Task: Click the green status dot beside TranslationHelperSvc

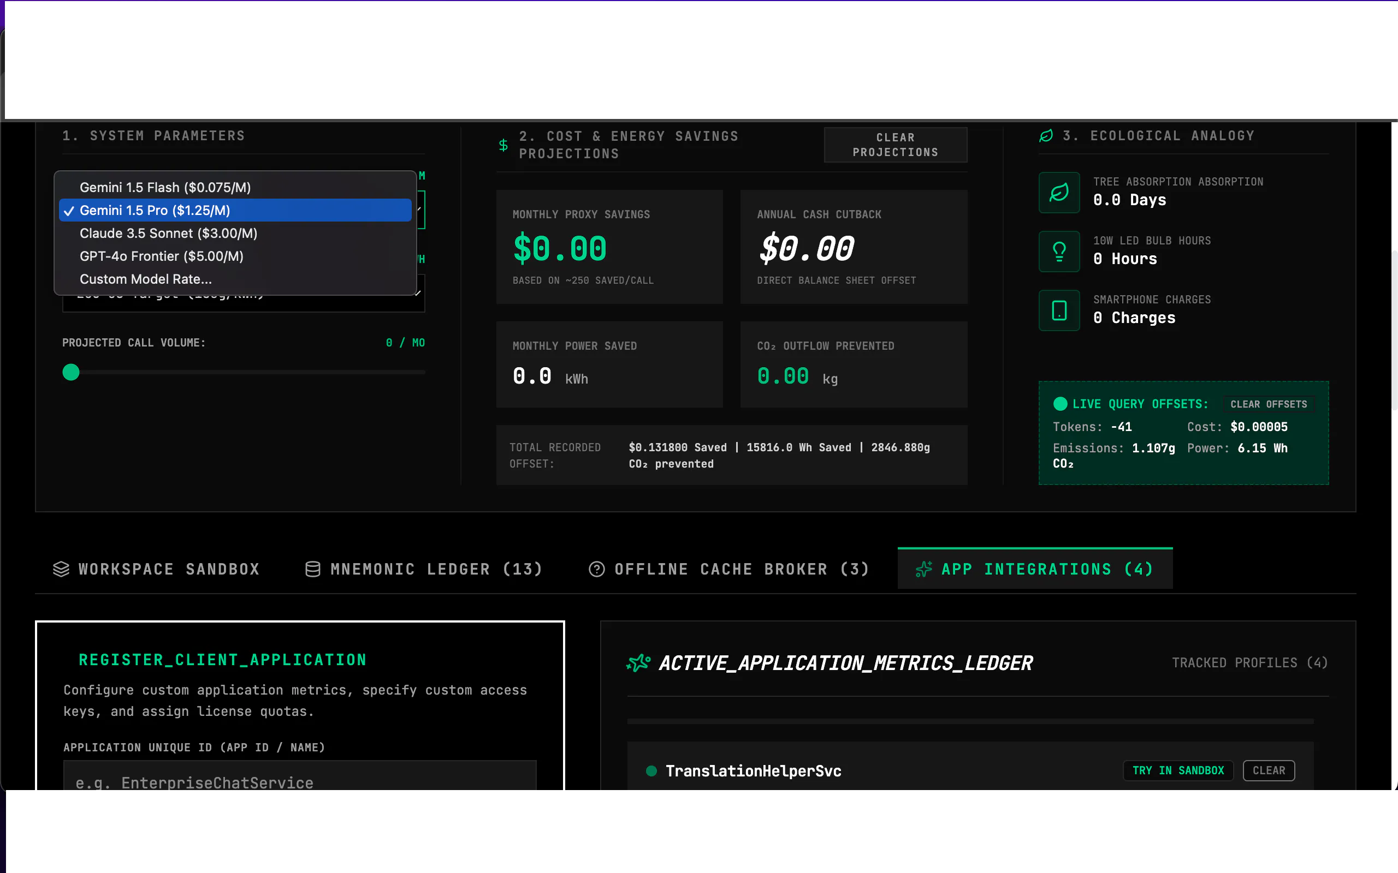Action: point(651,771)
